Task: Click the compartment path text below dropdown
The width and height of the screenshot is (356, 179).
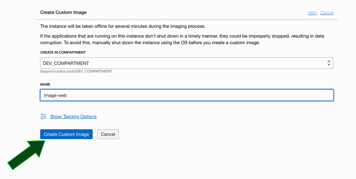Action: (x=76, y=71)
